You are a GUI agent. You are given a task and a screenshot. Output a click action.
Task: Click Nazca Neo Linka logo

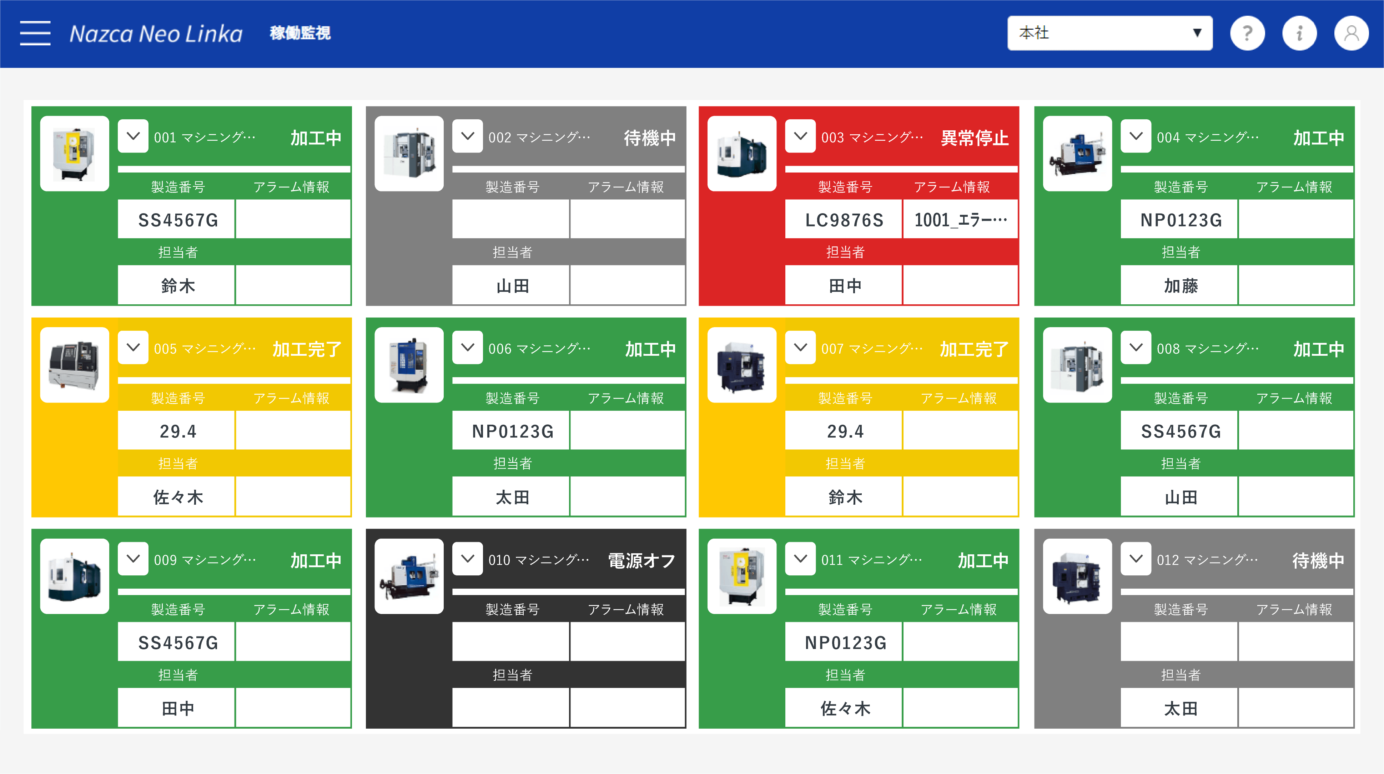[156, 33]
